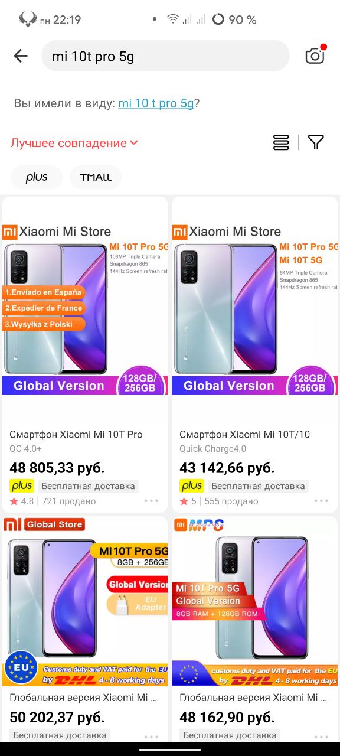Screen dimensions: 340x756
Task: Open three-dots menu on 48 162,90 listing
Action: coord(321,736)
